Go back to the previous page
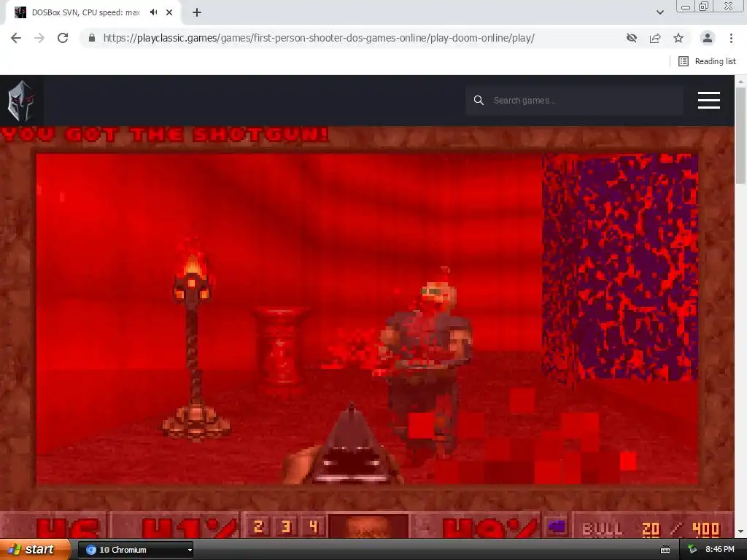Image resolution: width=747 pixels, height=560 pixels. (x=16, y=38)
